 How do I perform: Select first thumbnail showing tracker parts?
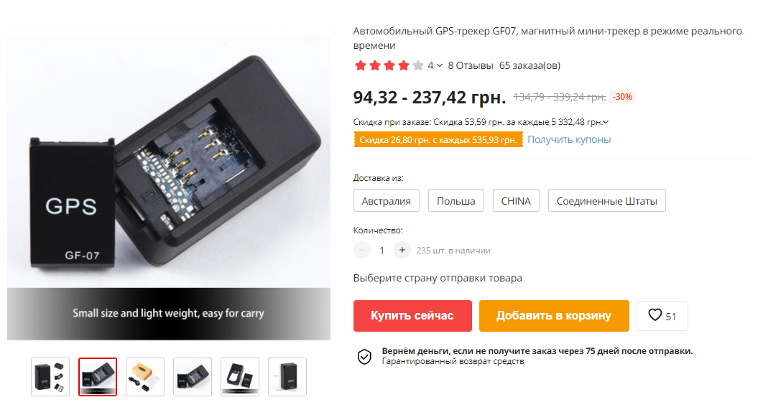pyautogui.click(x=50, y=377)
